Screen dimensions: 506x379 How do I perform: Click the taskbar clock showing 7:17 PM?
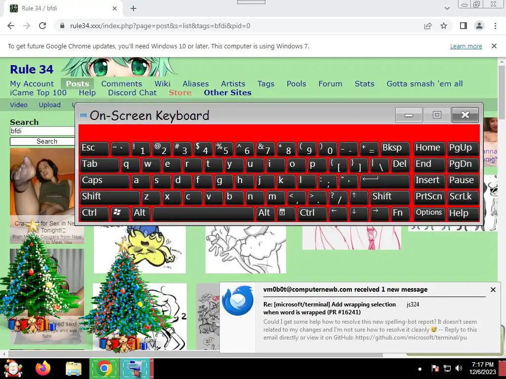[x=482, y=368]
